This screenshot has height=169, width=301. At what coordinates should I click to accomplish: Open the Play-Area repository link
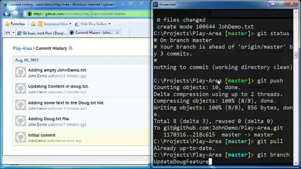(22, 48)
